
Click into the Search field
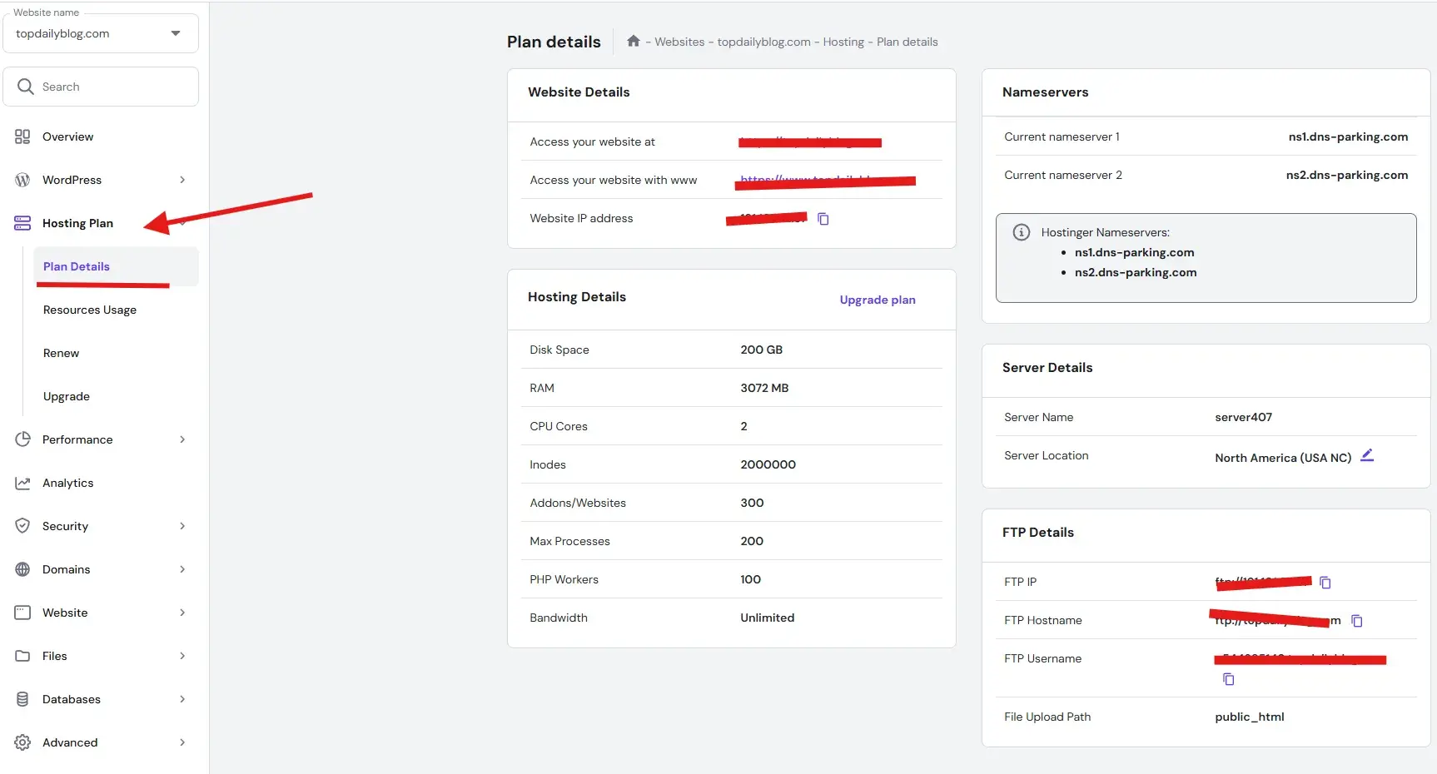pyautogui.click(x=112, y=87)
